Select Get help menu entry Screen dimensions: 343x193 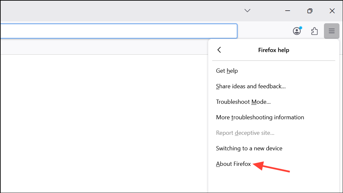click(227, 71)
